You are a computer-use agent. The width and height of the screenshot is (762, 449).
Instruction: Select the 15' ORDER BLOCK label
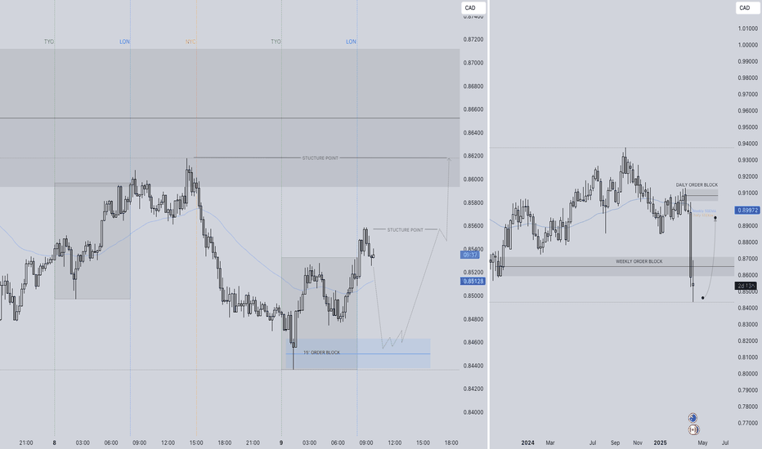tap(321, 353)
